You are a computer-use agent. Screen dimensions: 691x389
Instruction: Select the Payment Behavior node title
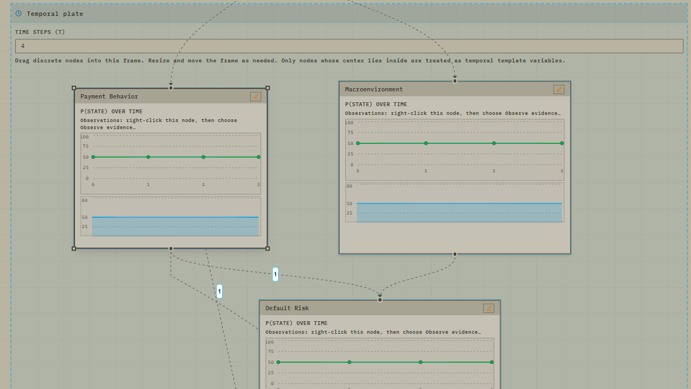click(109, 96)
